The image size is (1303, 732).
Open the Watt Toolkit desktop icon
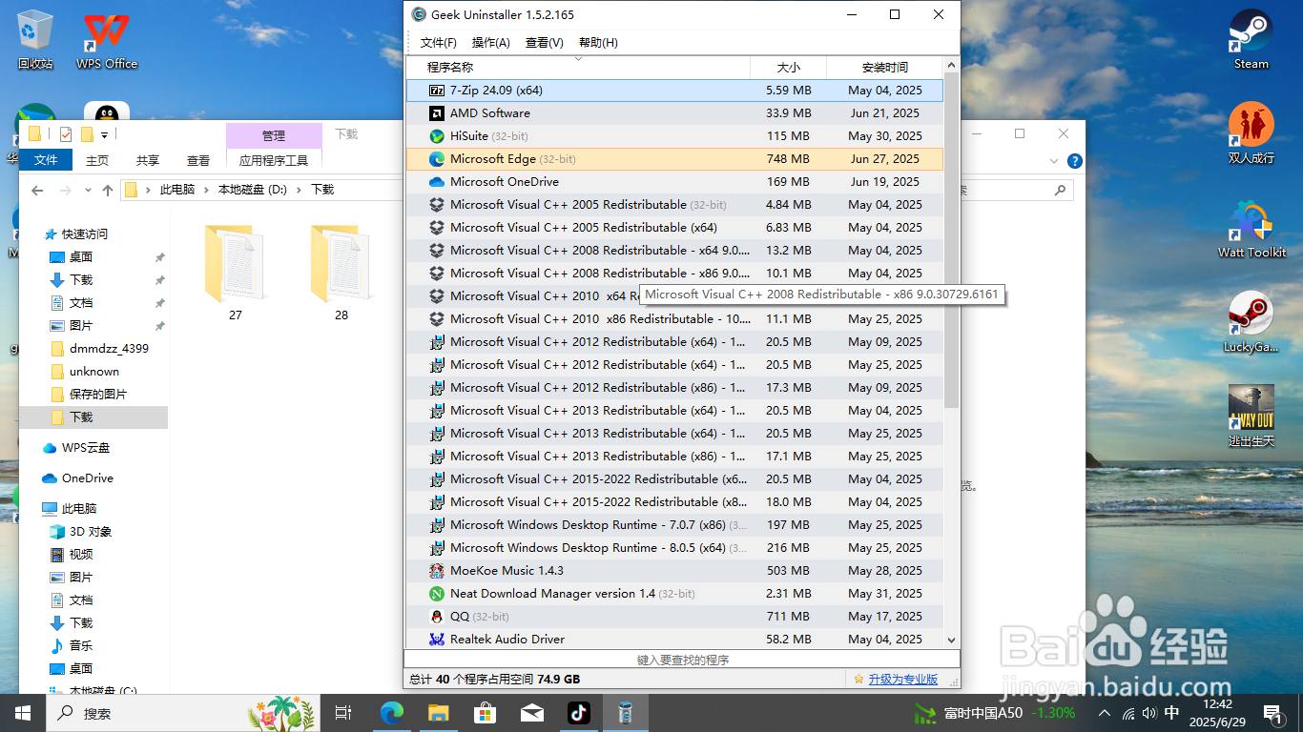coord(1251,229)
